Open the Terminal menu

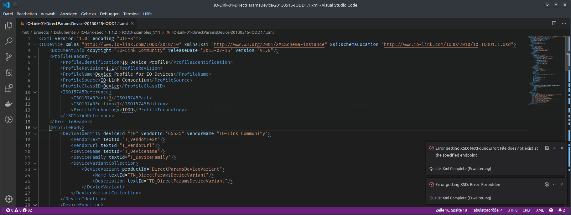[x=131, y=14]
